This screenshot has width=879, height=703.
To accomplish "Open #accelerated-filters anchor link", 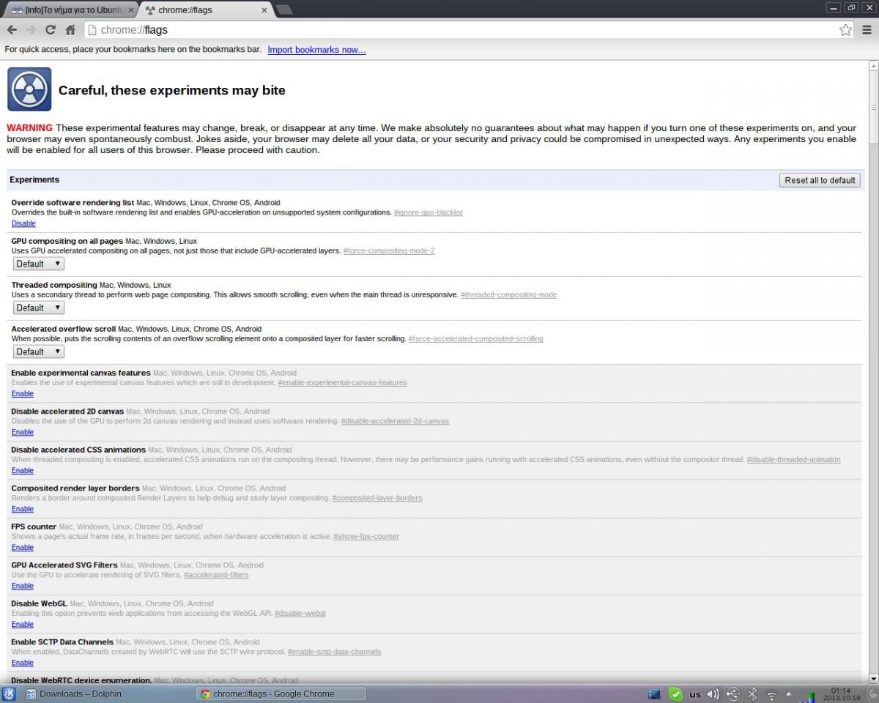I will tap(216, 575).
